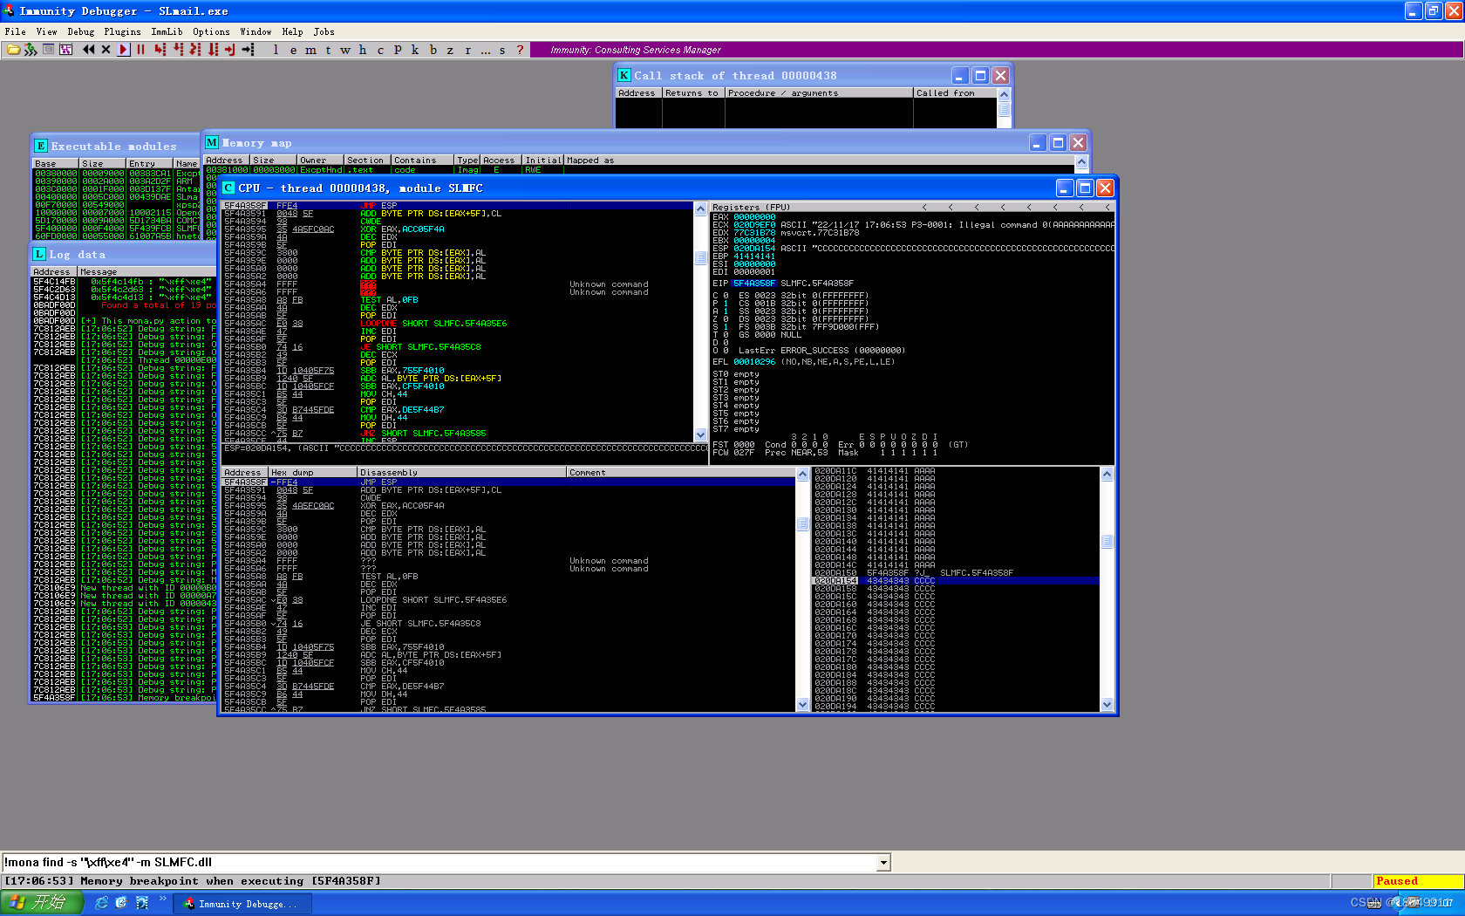Click the red question mark help icon

coord(520,50)
